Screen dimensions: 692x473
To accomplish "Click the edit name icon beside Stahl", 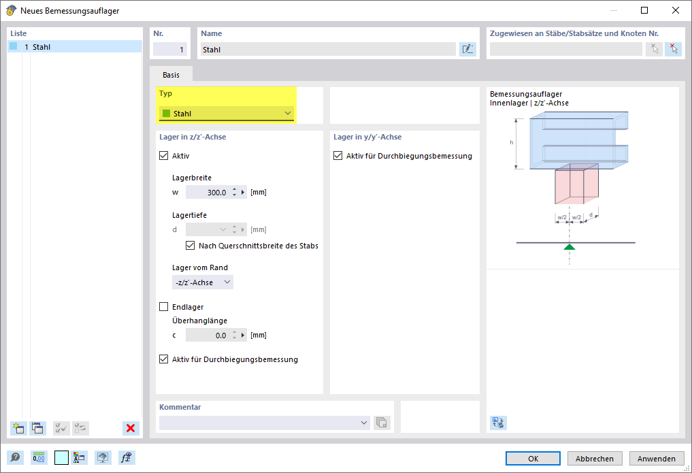I will [x=467, y=49].
